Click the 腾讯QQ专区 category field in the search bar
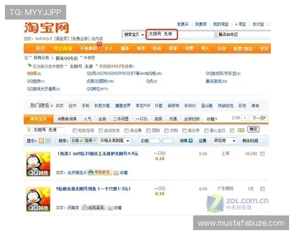This screenshot has width=294, height=235. [244, 35]
